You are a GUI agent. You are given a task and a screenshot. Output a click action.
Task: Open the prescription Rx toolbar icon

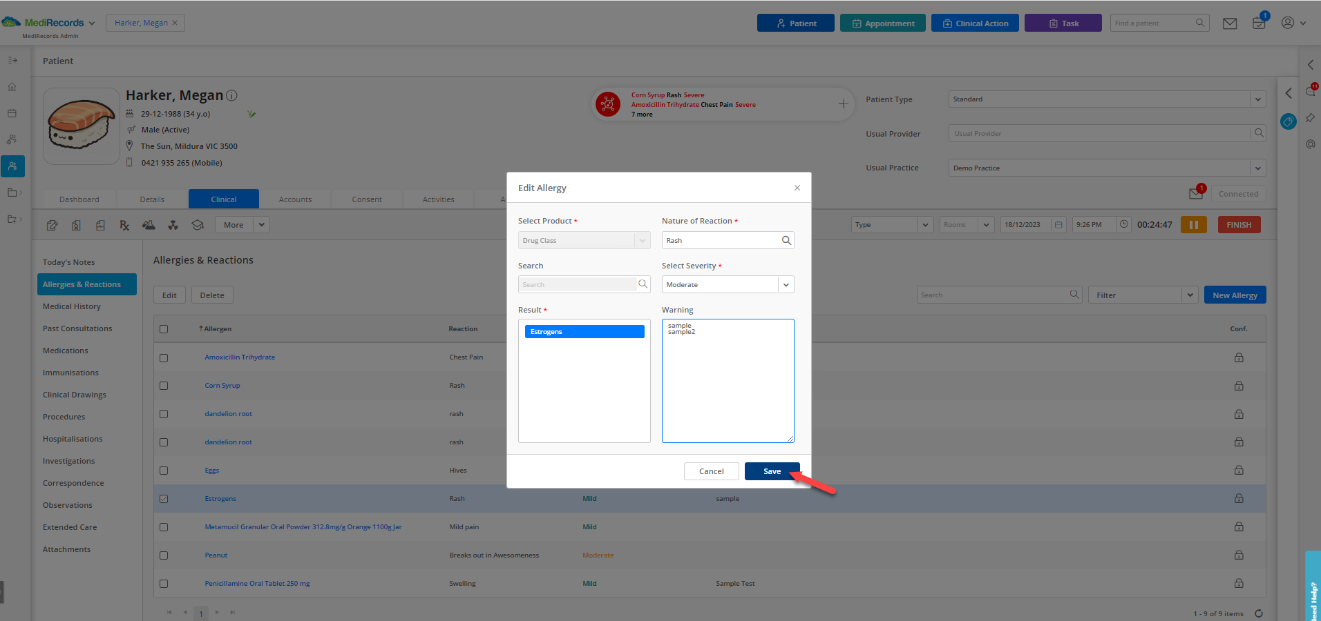[124, 225]
